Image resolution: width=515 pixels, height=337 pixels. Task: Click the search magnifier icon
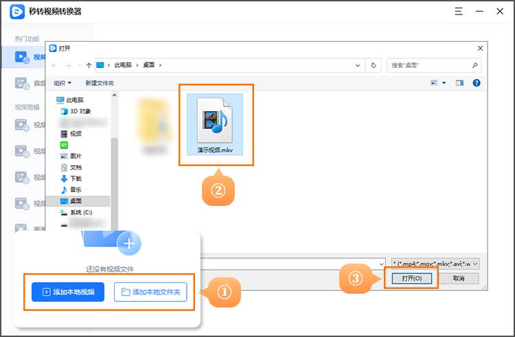click(475, 65)
